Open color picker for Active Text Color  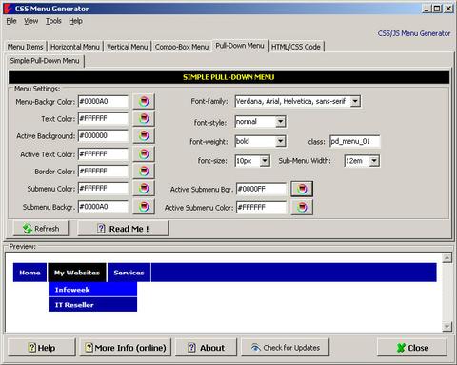pyautogui.click(x=144, y=154)
